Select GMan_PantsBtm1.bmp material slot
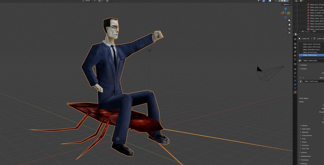This screenshot has height=165, width=324. tap(311, 50)
